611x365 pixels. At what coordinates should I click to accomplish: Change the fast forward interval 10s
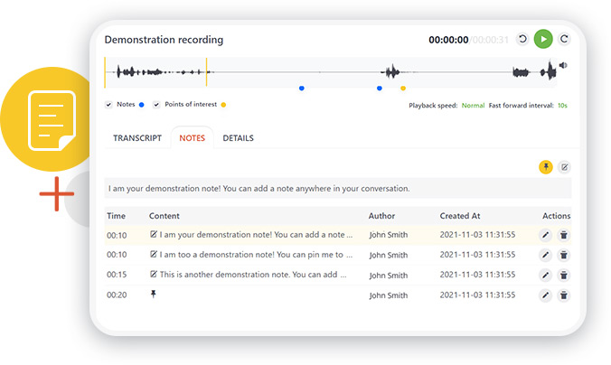pyautogui.click(x=562, y=105)
